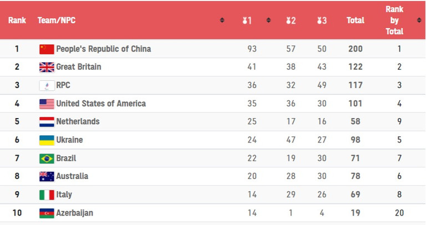Screen dimensions: 427x225
Task: Click China's total of 200 medals
Action: [355, 49]
